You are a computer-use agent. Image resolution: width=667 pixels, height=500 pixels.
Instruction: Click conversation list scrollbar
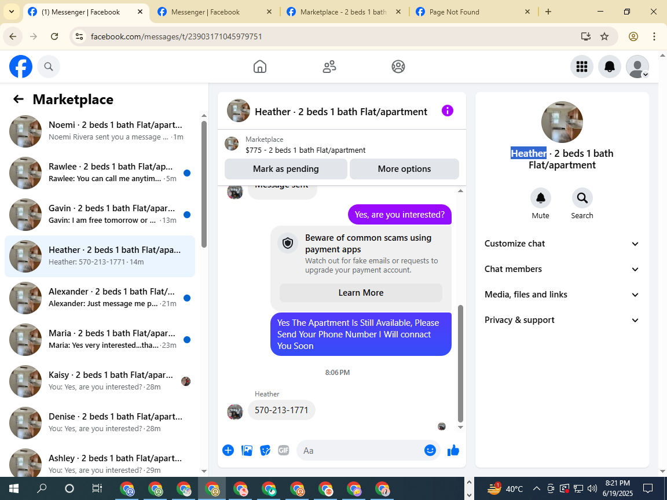click(204, 184)
